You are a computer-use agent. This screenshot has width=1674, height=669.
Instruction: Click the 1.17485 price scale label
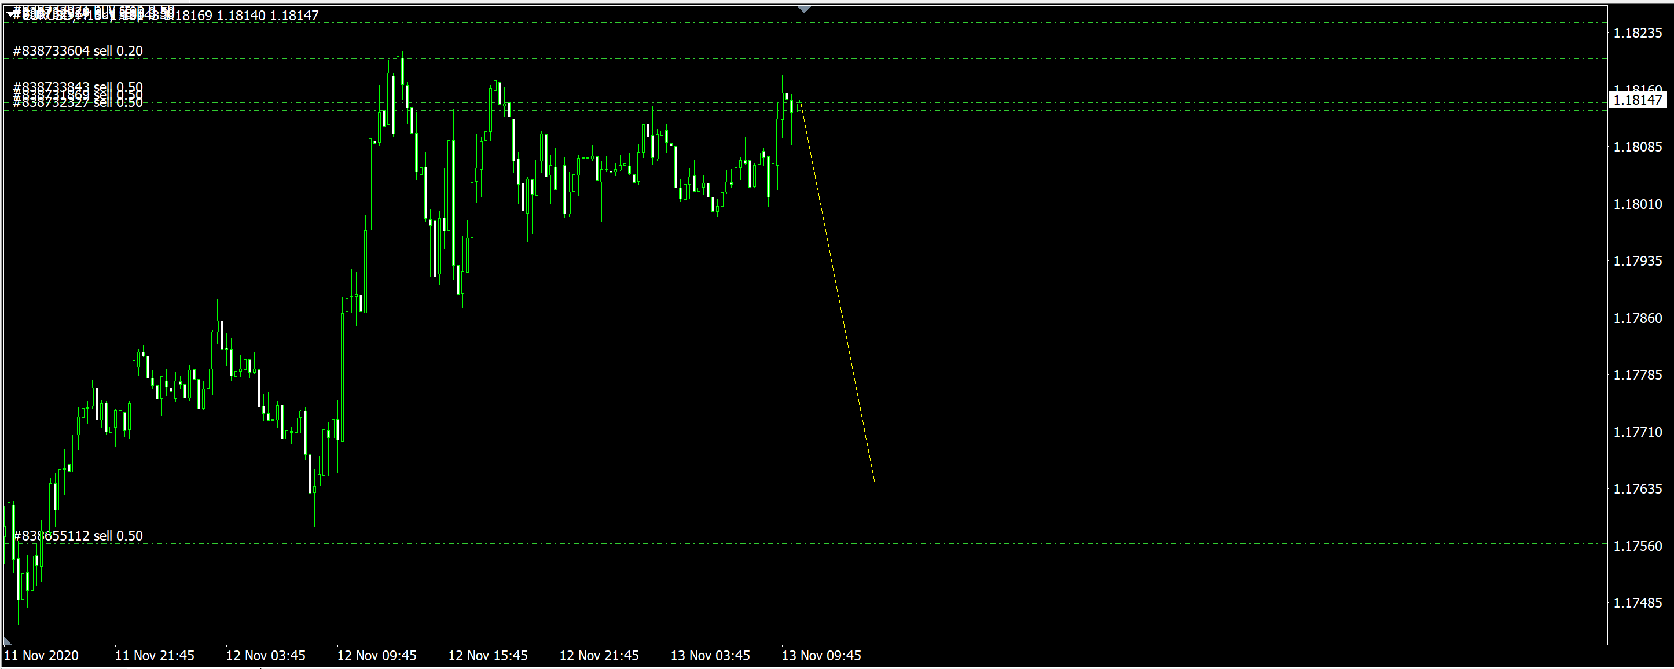click(x=1637, y=603)
